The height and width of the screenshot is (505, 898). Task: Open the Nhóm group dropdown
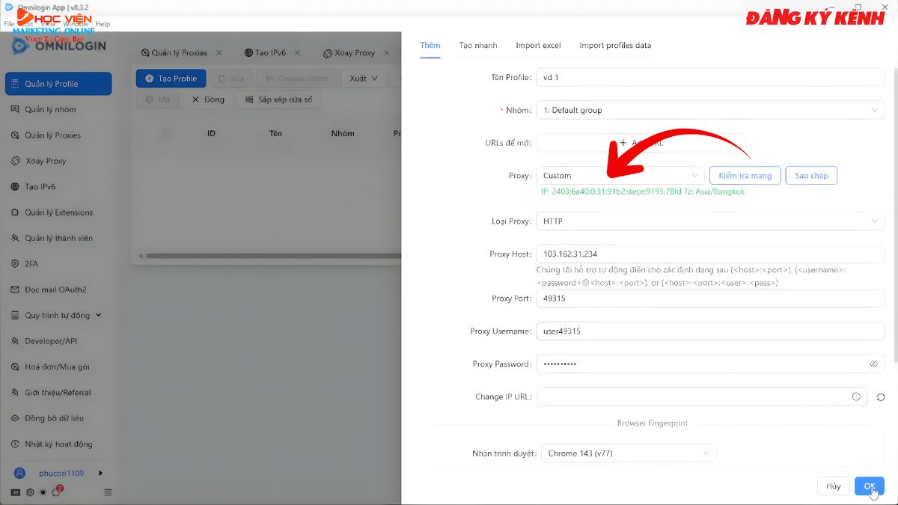710,110
